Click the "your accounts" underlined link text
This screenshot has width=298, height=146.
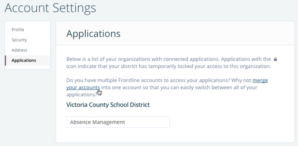[x=83, y=88]
